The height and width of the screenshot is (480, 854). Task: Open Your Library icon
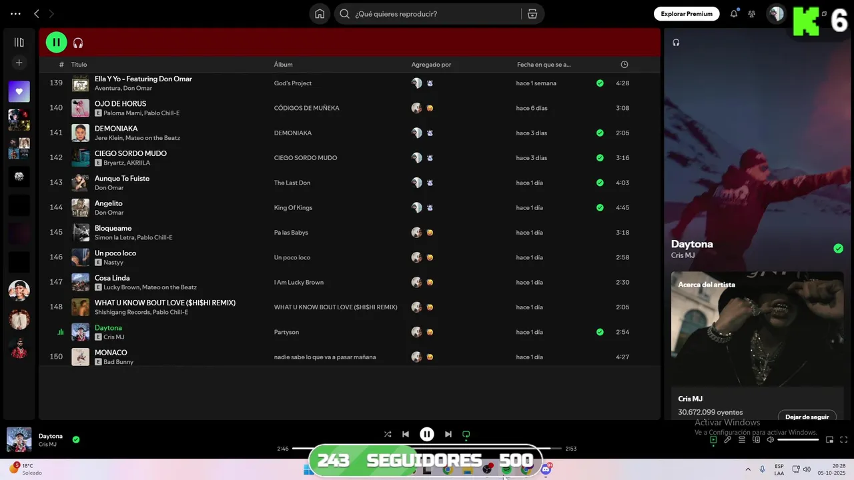19,42
